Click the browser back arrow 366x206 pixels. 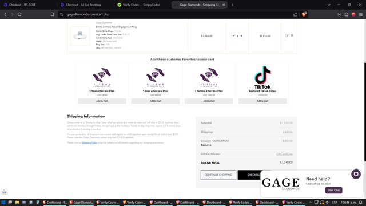(x=5, y=14)
